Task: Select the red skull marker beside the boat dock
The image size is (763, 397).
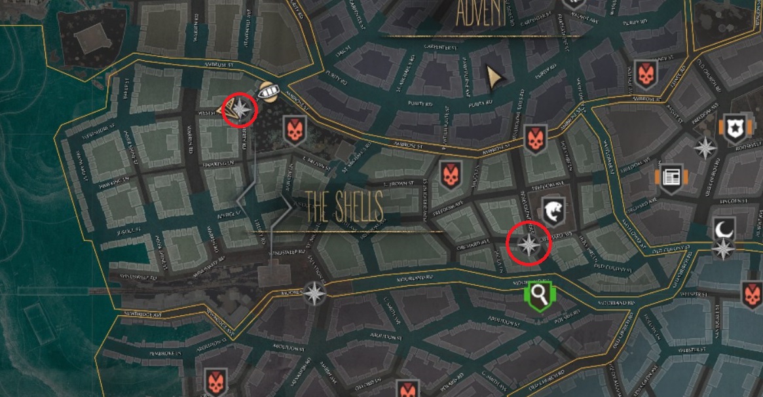Action: [295, 131]
